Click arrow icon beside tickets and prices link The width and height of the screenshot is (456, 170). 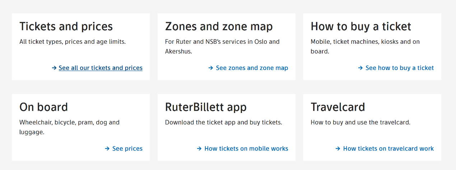click(x=54, y=68)
